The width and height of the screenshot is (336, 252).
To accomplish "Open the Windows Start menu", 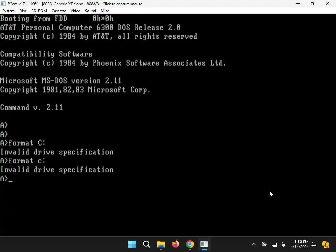I will click(x=132, y=244).
